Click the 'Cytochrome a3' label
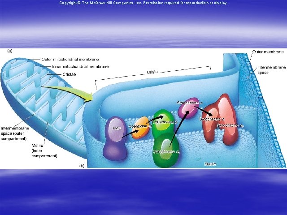The image size is (287, 215). (230, 125)
